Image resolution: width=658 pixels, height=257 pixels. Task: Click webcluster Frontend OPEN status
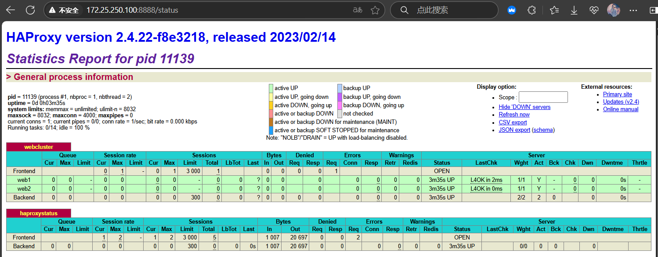pos(442,171)
